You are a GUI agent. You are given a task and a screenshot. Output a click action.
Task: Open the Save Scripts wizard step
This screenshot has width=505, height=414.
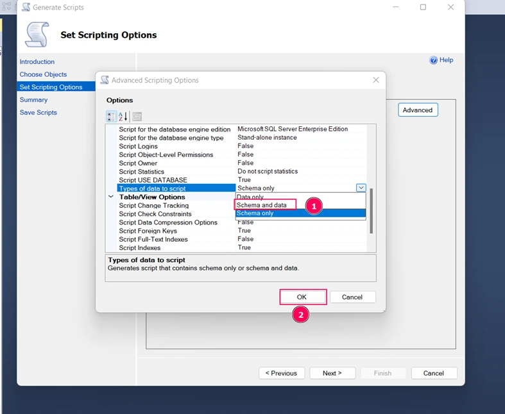pyautogui.click(x=39, y=113)
